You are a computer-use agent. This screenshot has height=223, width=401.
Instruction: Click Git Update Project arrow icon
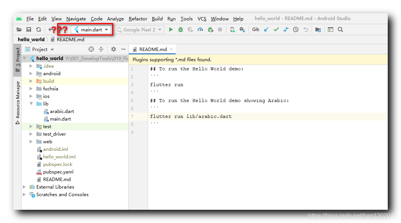(266, 29)
